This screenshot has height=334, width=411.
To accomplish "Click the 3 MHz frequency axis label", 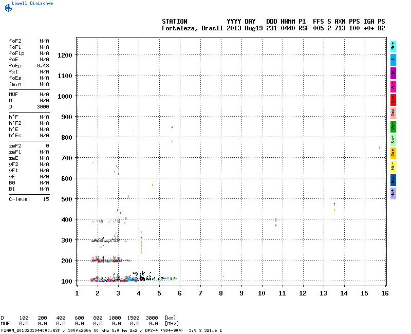I will 118,293.
